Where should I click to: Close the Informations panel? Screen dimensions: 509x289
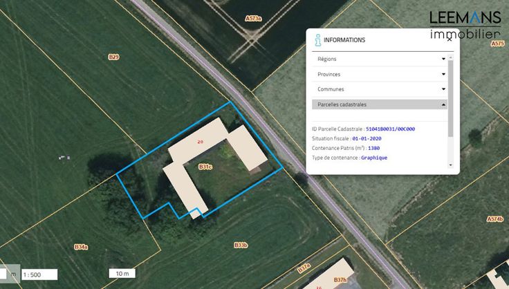click(x=450, y=39)
